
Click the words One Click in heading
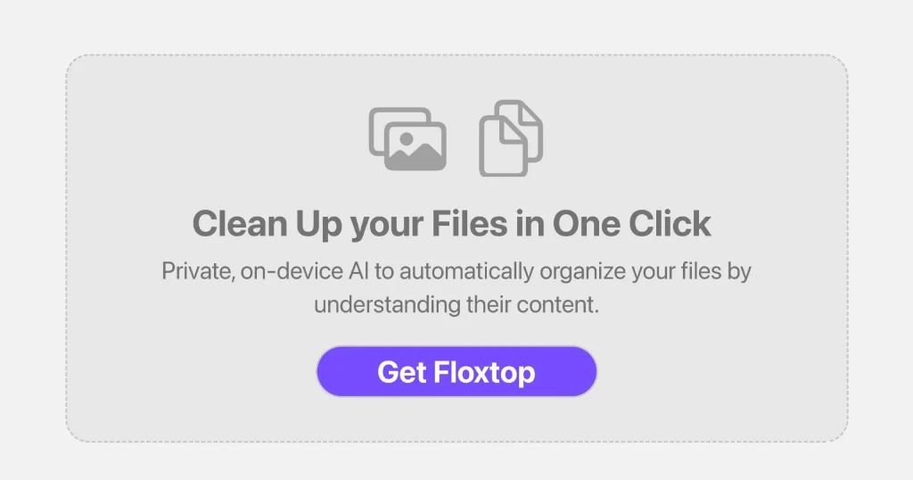(632, 223)
